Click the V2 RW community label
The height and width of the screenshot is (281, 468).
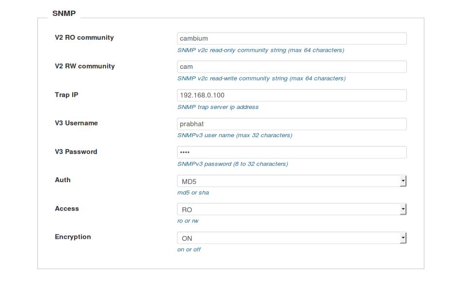(85, 66)
